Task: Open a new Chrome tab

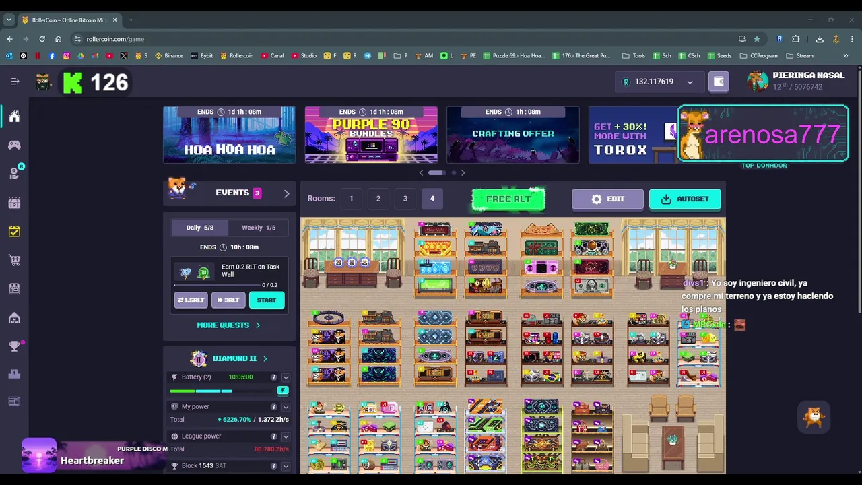Action: pyautogui.click(x=131, y=20)
